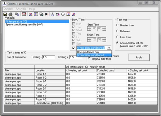161x116 pixels.
Task: Click the Cooling tolerance input field
Action: tap(76, 57)
